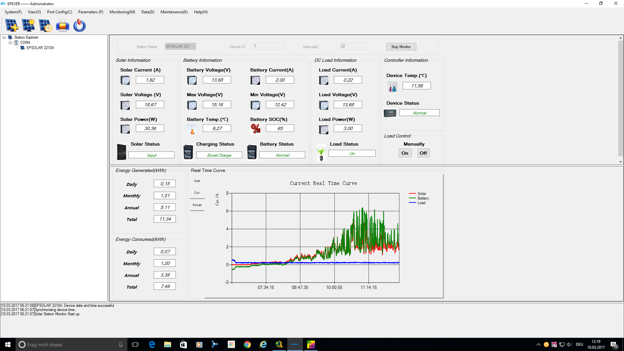Switch curve to Volt. view
The height and width of the screenshot is (351, 624).
197,181
